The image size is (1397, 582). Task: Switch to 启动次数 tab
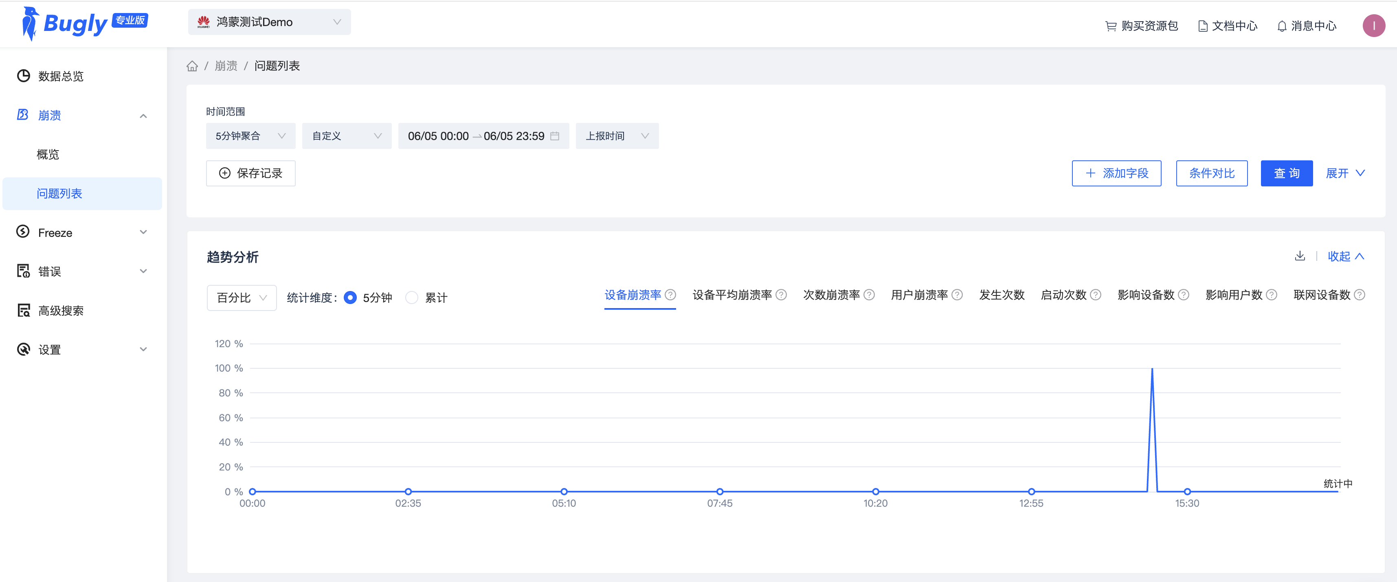(1063, 294)
